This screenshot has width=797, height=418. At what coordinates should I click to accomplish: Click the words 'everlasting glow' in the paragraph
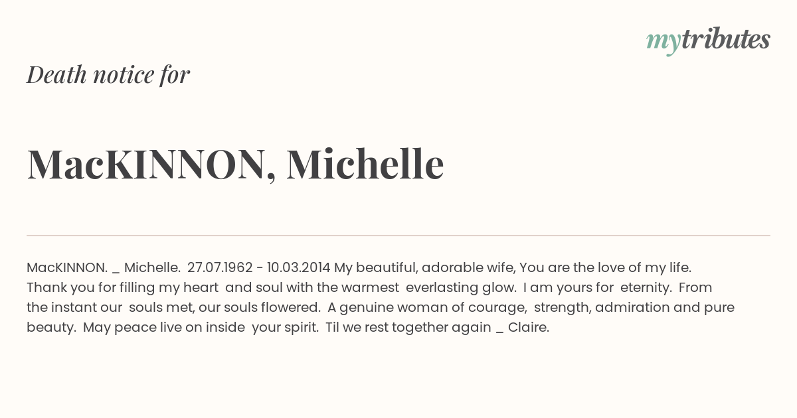pos(460,288)
